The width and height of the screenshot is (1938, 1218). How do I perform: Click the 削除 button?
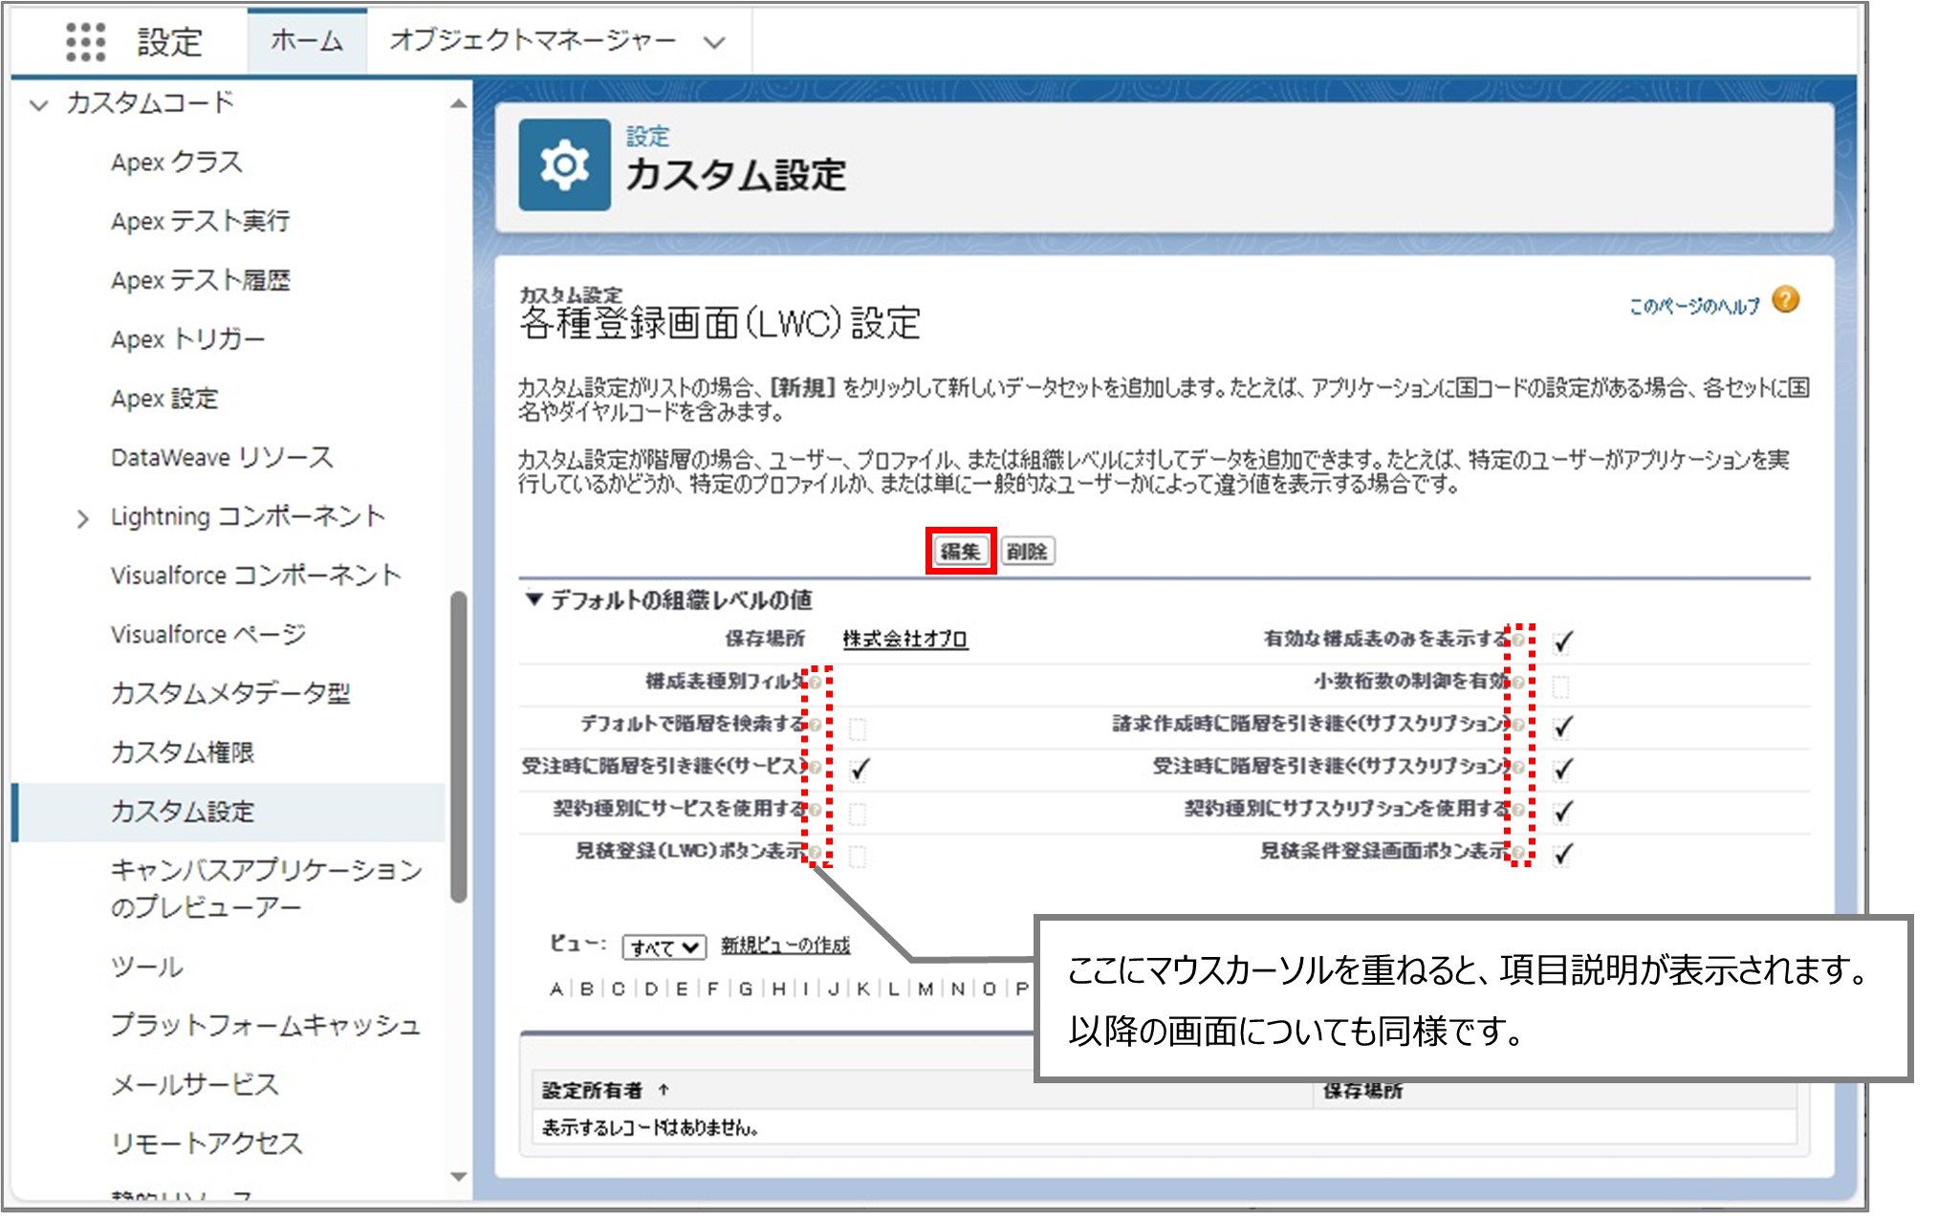1027,551
